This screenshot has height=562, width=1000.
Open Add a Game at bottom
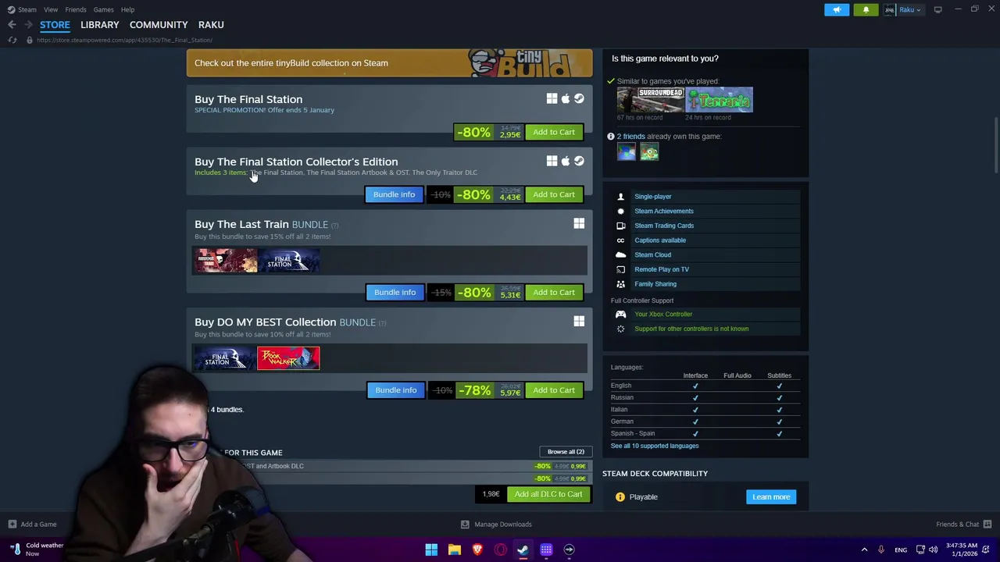(32, 525)
